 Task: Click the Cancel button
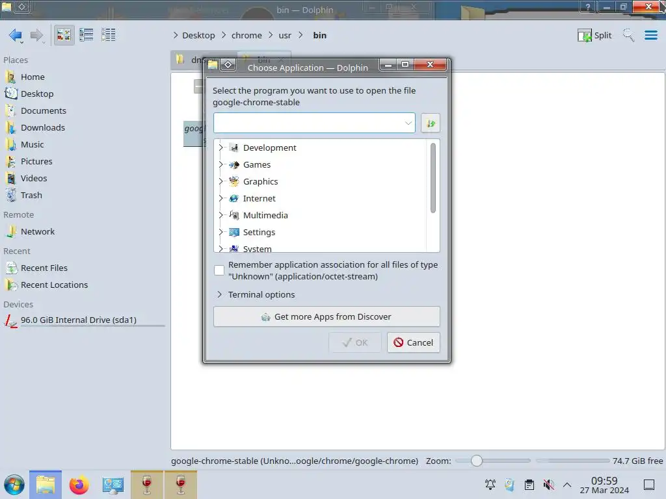click(413, 342)
